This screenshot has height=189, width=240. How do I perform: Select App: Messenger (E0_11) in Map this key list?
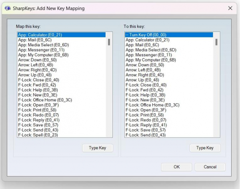(62, 50)
